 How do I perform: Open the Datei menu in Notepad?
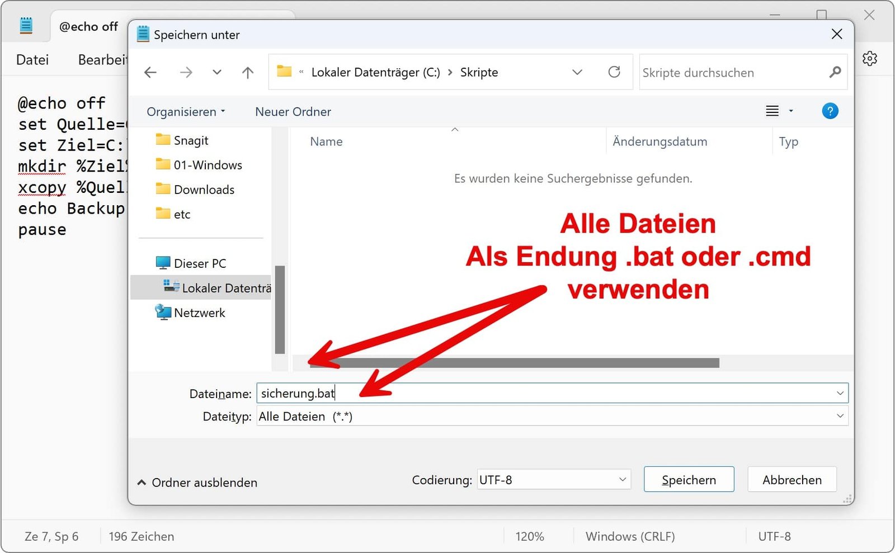(31, 59)
